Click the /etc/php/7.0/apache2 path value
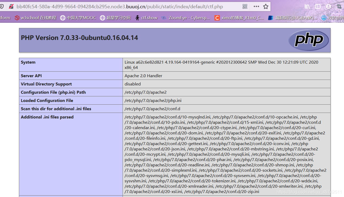Viewport: 344px width, 197px height. (x=146, y=92)
